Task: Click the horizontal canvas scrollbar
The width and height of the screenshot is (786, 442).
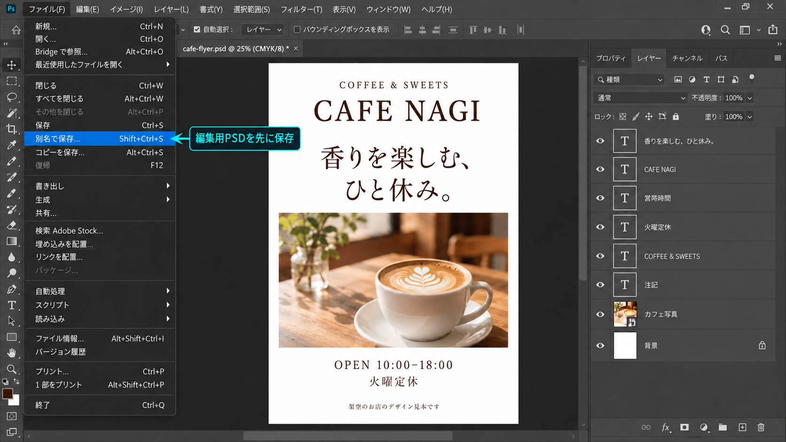Action: click(x=348, y=436)
